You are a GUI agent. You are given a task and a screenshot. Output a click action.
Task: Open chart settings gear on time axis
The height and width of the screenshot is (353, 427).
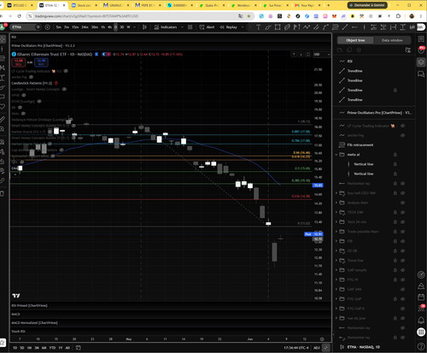[322, 339]
